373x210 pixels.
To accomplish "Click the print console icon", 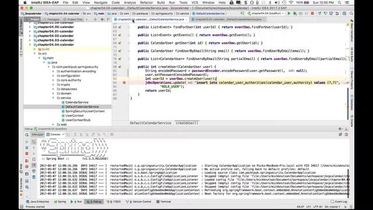I will pyautogui.click(x=34, y=171).
